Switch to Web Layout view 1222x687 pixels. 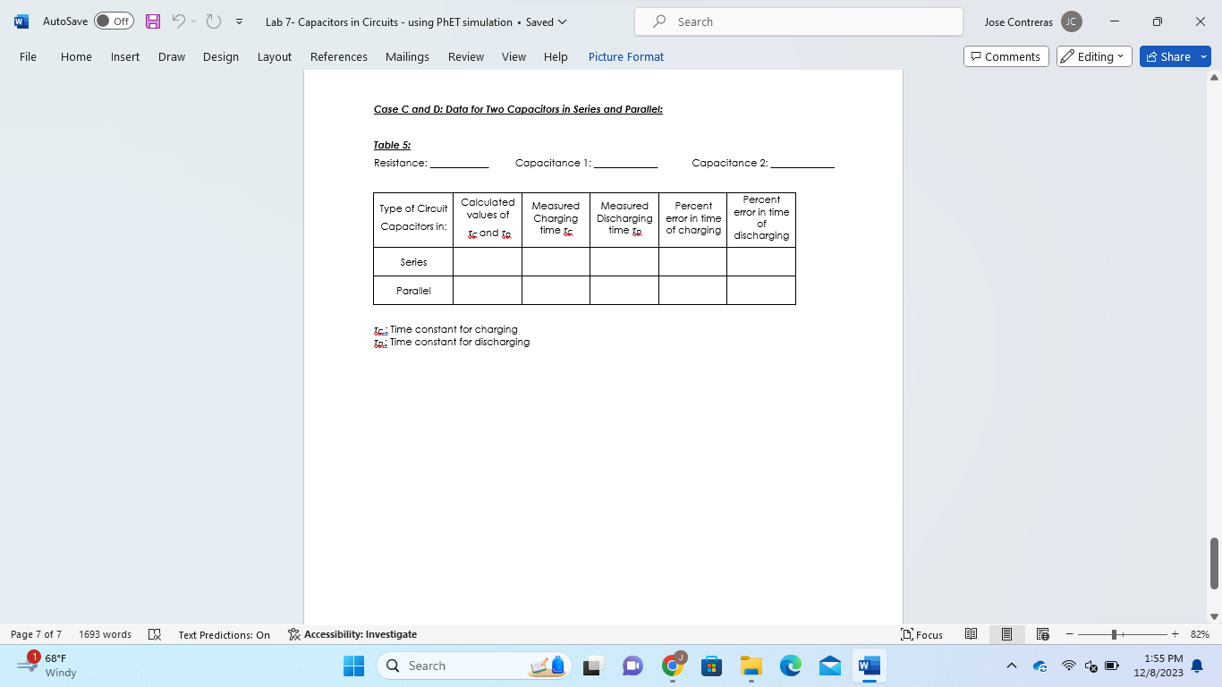(1043, 634)
